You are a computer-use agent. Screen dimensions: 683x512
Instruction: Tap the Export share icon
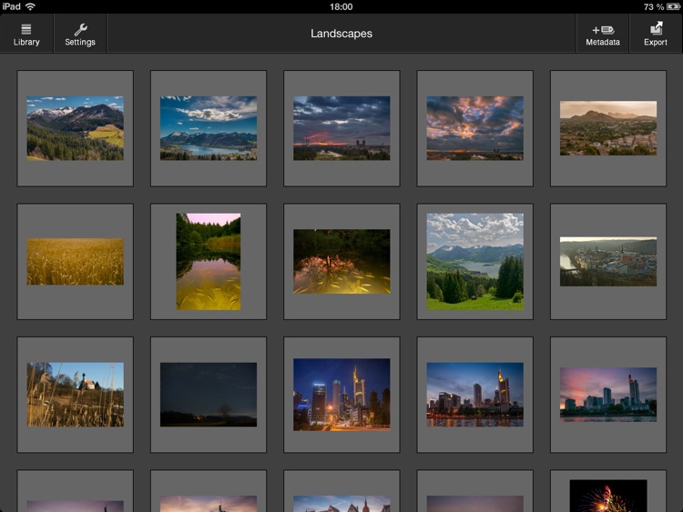point(656,35)
